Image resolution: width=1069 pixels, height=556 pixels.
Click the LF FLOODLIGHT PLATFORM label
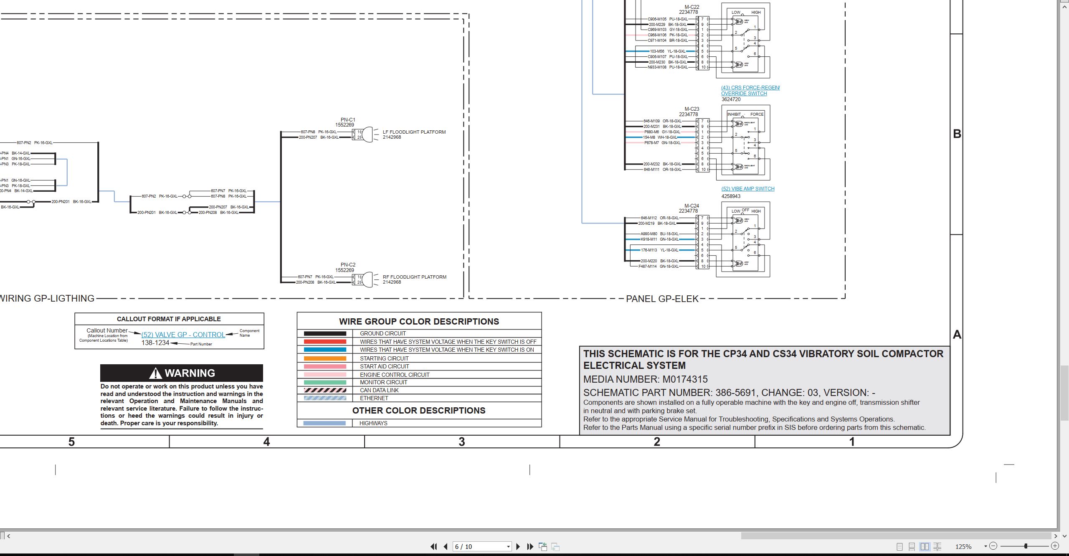(x=414, y=132)
